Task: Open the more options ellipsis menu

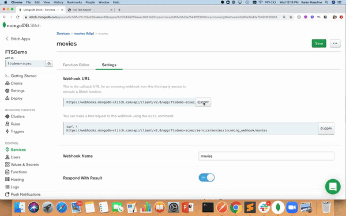Action: click(x=335, y=43)
